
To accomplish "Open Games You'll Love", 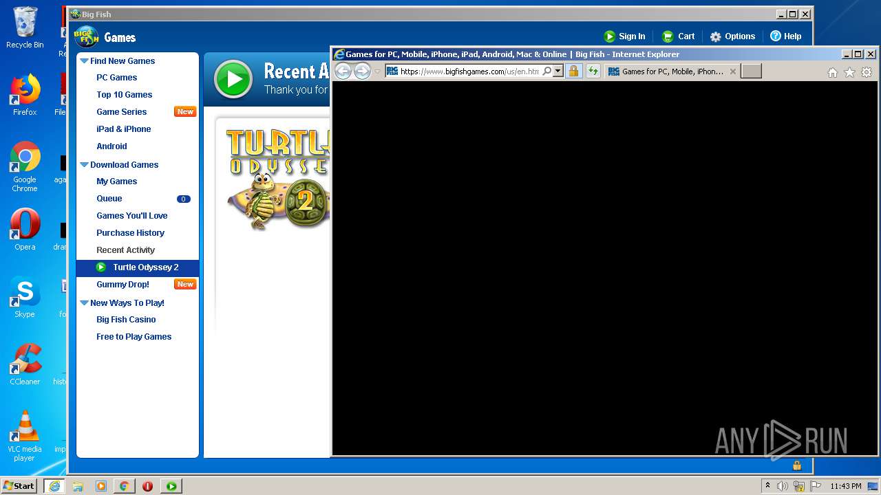I will point(131,216).
